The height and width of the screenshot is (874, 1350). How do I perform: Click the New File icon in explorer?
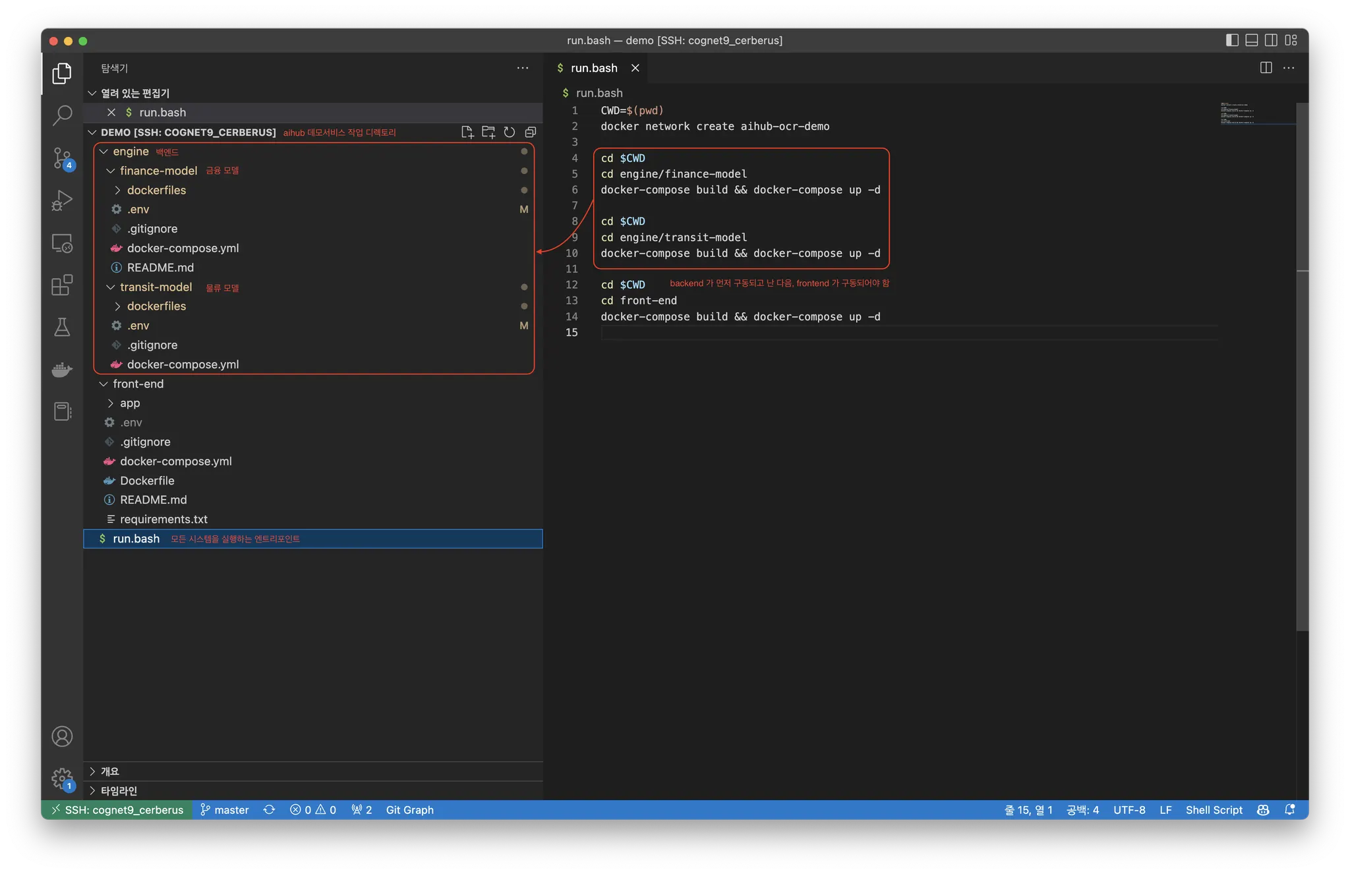click(467, 132)
